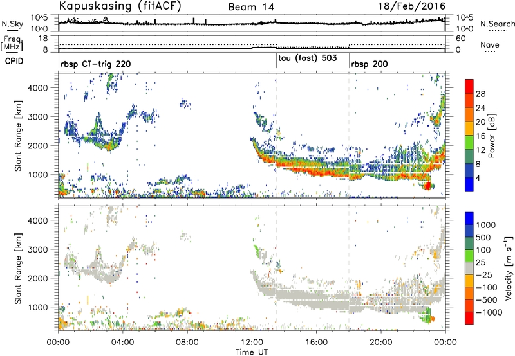Select the tau (fast) 503 CPID entry
The width and height of the screenshot is (515, 356).
point(308,58)
